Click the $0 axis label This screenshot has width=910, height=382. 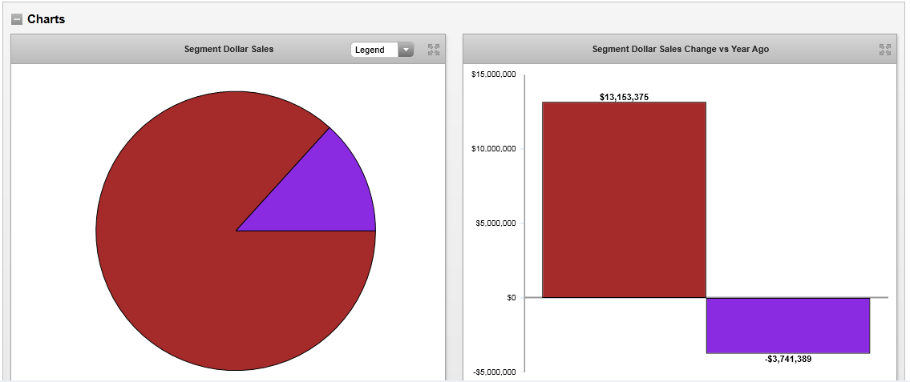click(509, 298)
